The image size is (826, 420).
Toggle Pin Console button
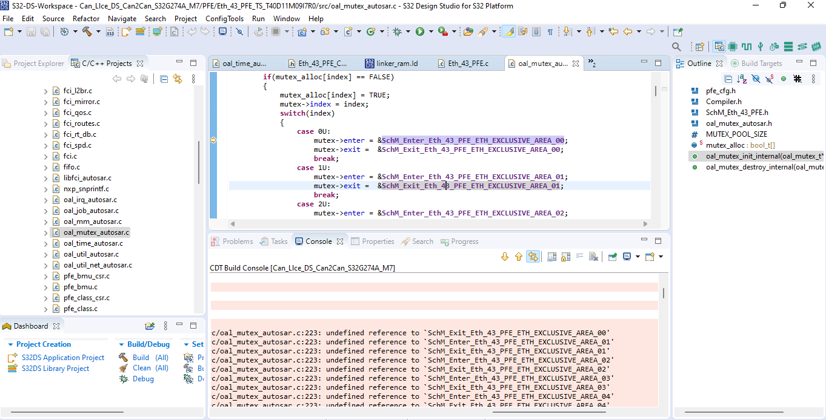point(612,257)
